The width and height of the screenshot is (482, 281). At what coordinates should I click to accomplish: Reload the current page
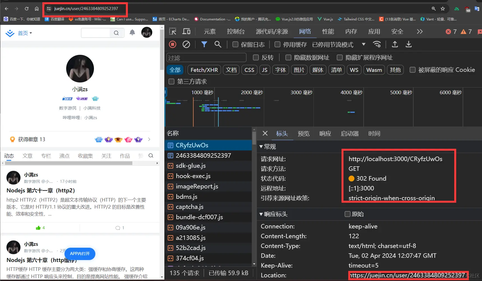[x=27, y=9]
